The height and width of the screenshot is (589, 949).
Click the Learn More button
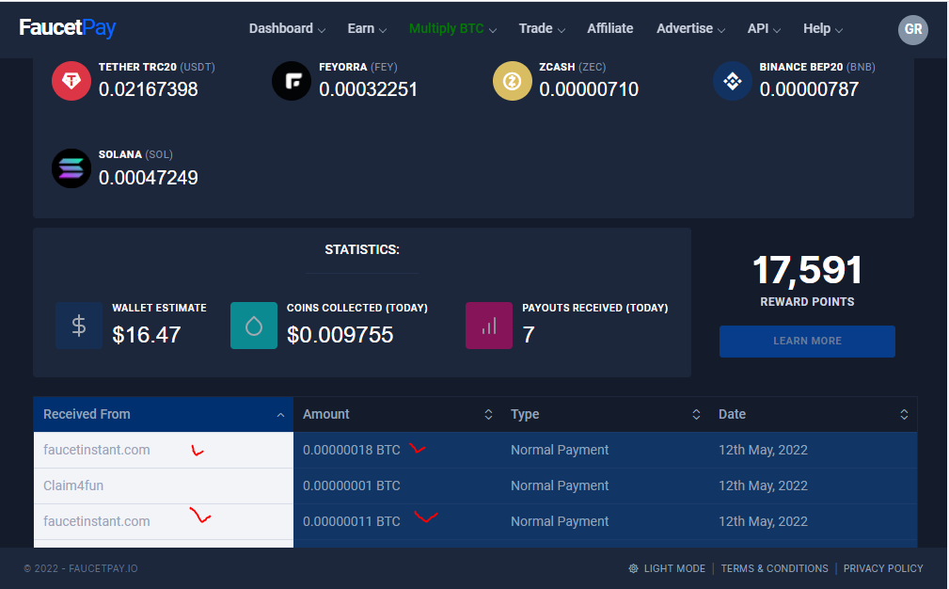pyautogui.click(x=807, y=341)
